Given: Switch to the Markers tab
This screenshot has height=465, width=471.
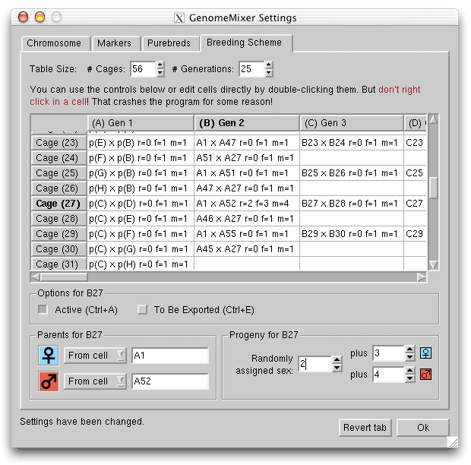Looking at the screenshot, I should tap(115, 43).
